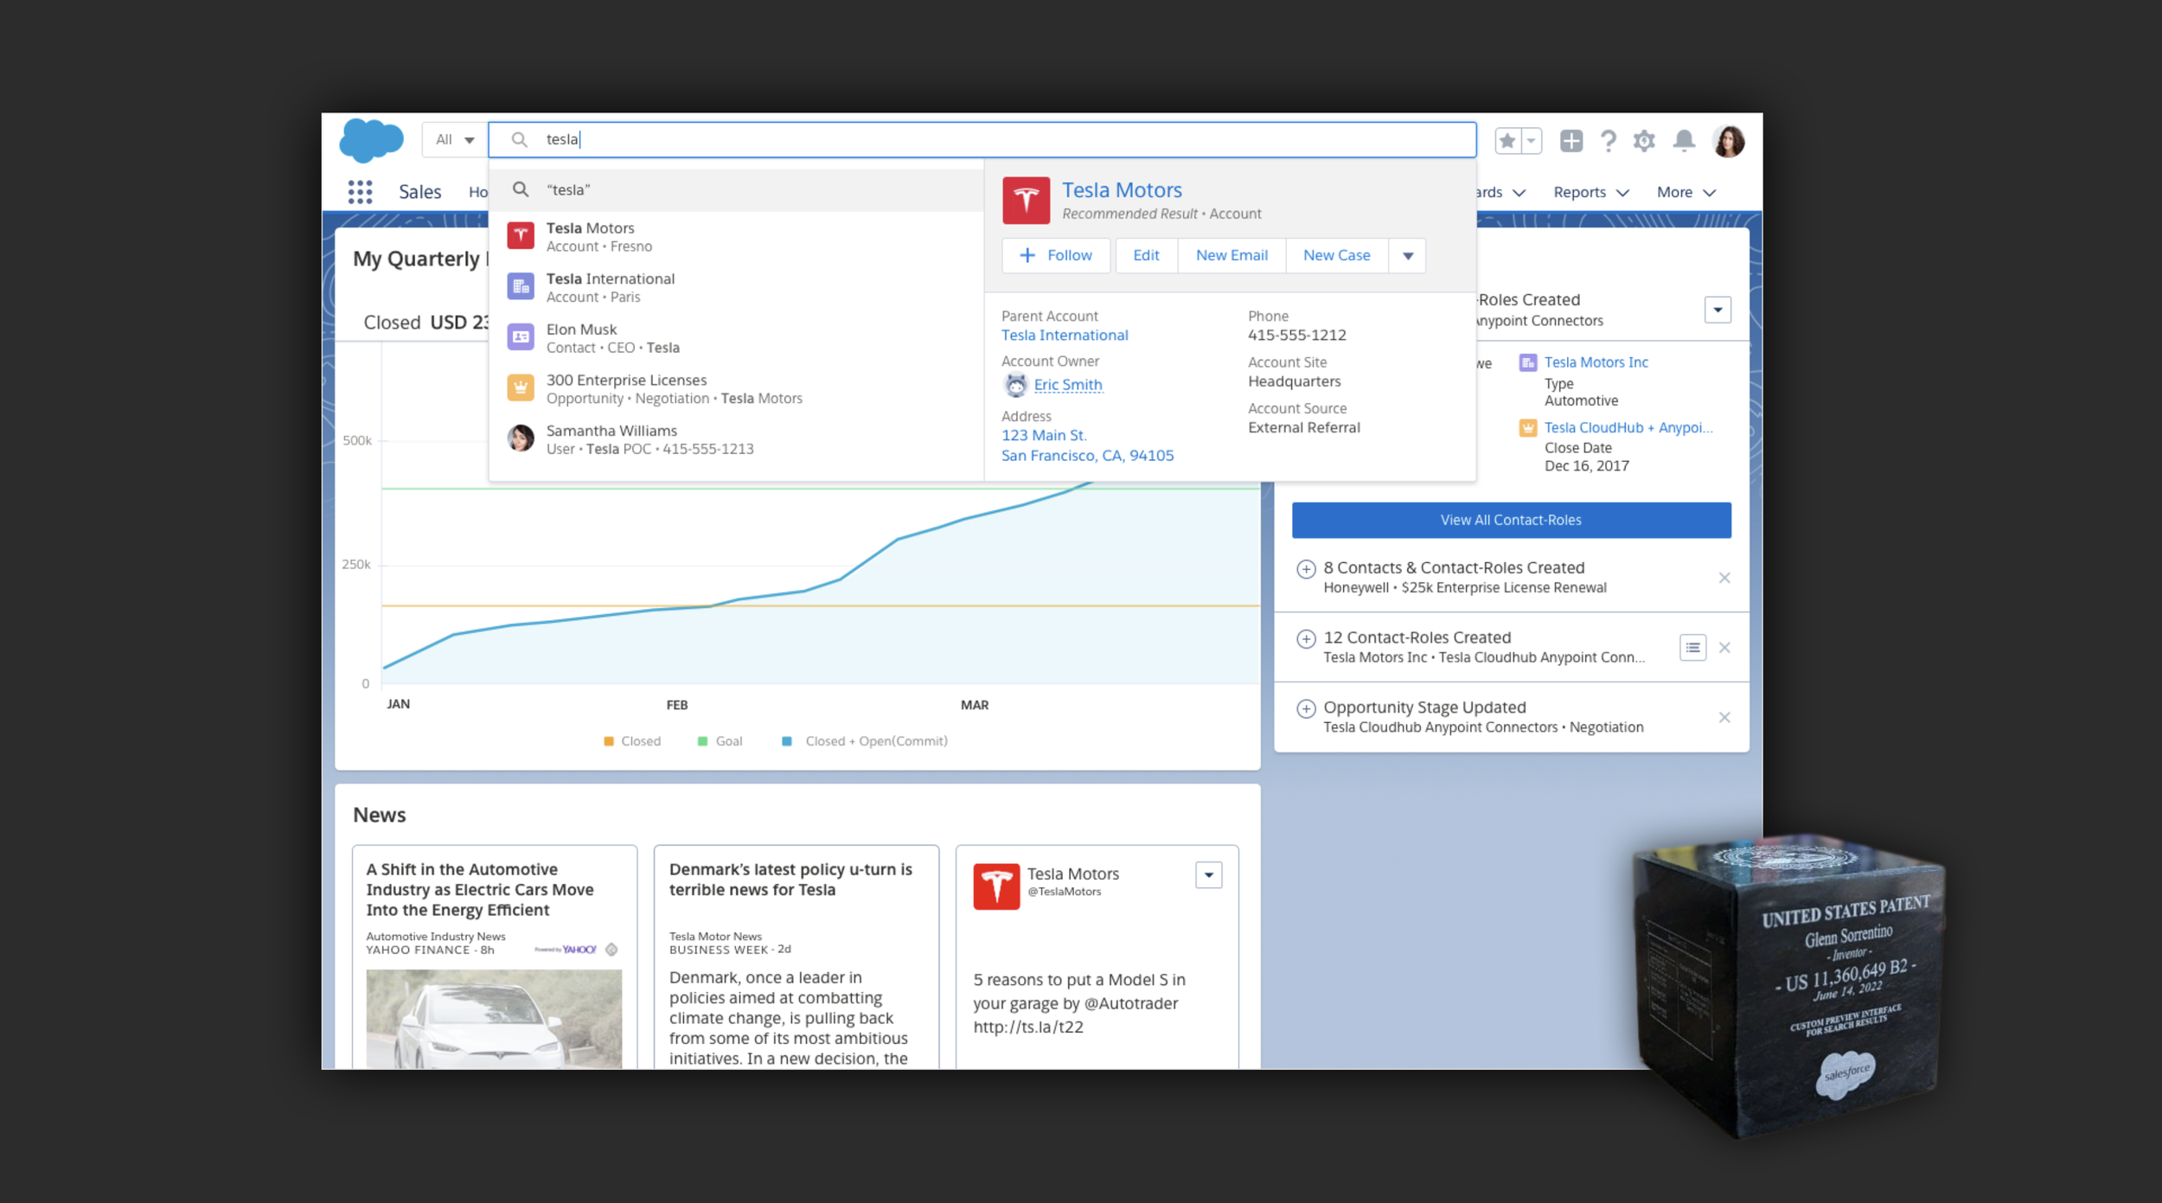This screenshot has height=1203, width=2162.
Task: Open the Reports tab
Action: [x=1579, y=192]
